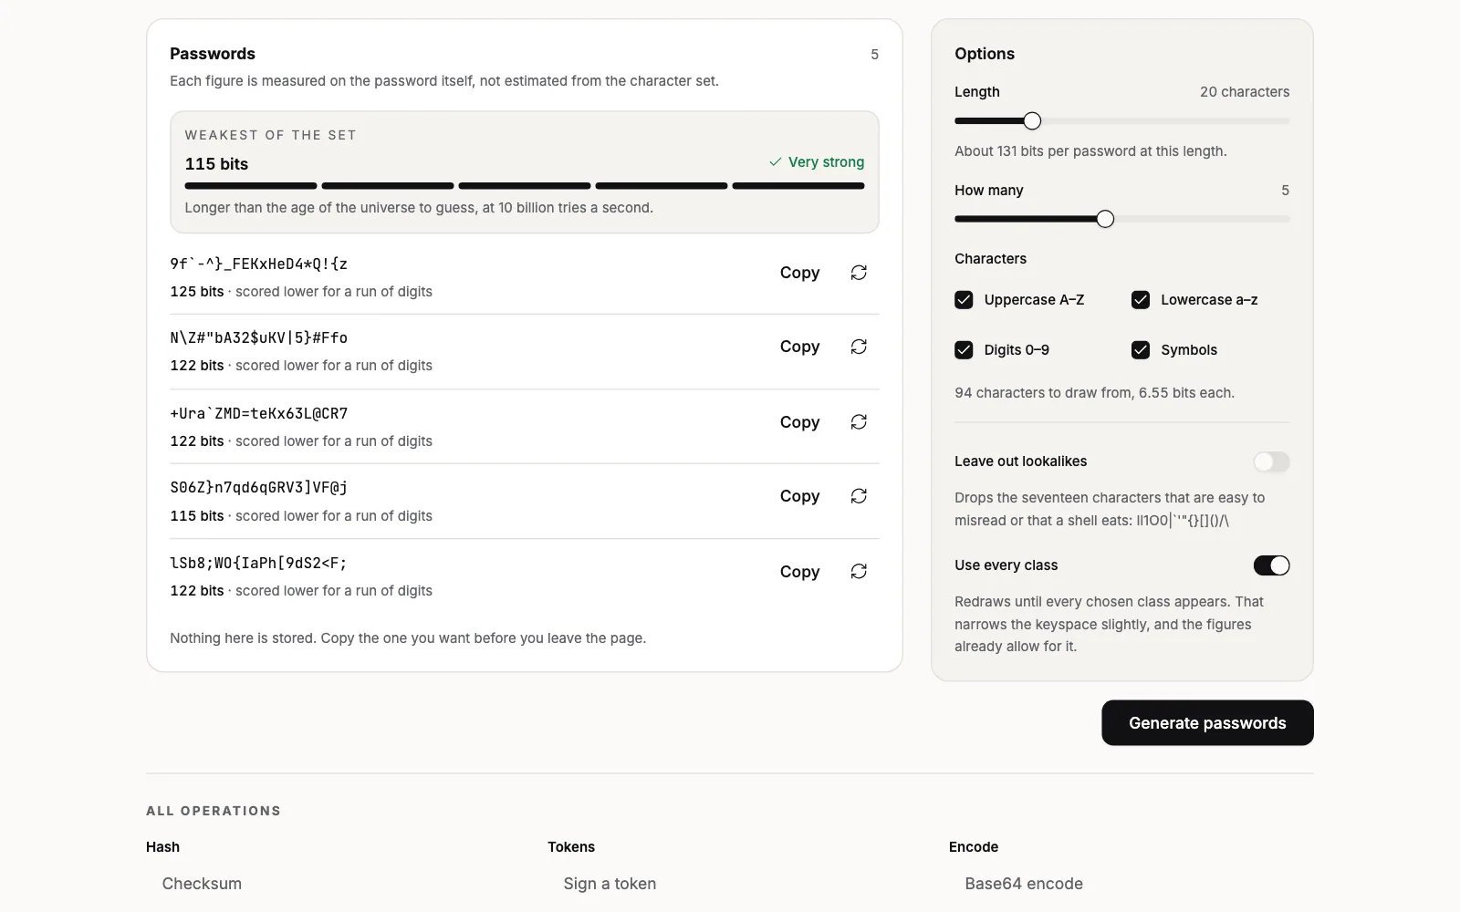This screenshot has width=1460, height=912.
Task: Click the Very strong rating label
Action: tap(817, 162)
